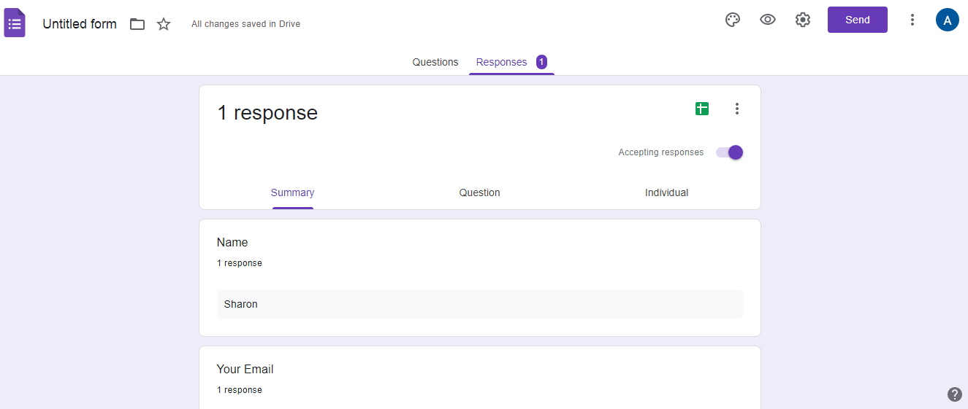The height and width of the screenshot is (409, 968).
Task: Toggle off Accepting responses switch
Action: [730, 152]
